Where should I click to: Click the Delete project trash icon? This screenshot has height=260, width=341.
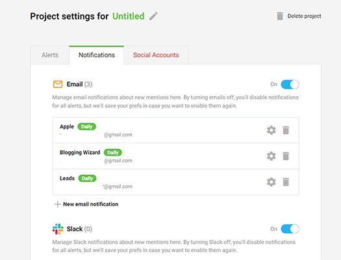click(x=280, y=16)
